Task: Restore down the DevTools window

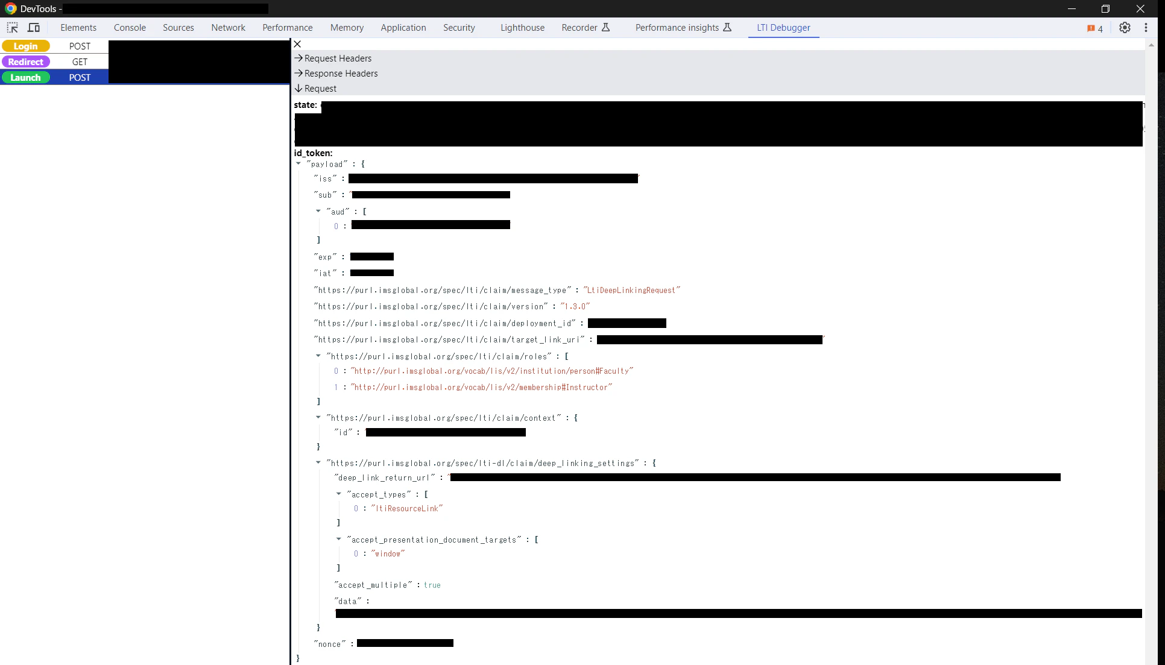Action: [x=1105, y=8]
